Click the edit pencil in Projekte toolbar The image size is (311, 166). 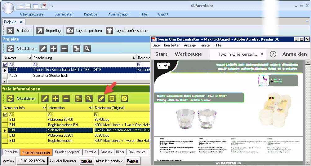click(43, 49)
